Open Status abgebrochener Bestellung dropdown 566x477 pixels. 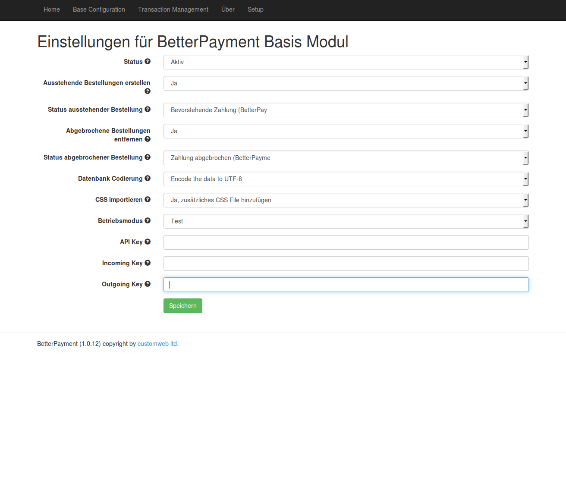point(346,158)
